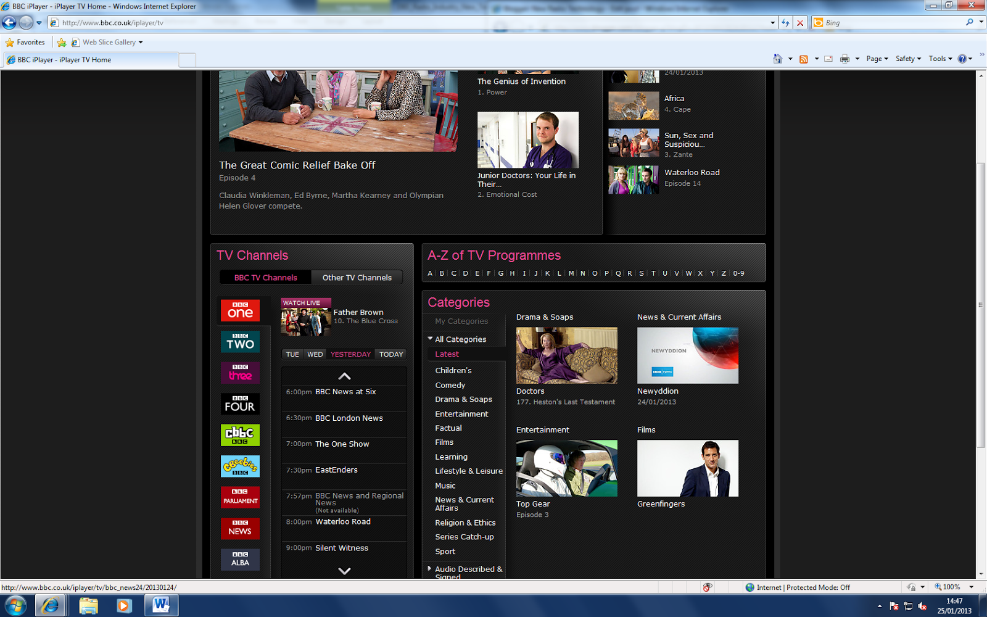Image resolution: width=987 pixels, height=617 pixels.
Task: Switch to the BBC TV Channels tab
Action: pos(265,278)
